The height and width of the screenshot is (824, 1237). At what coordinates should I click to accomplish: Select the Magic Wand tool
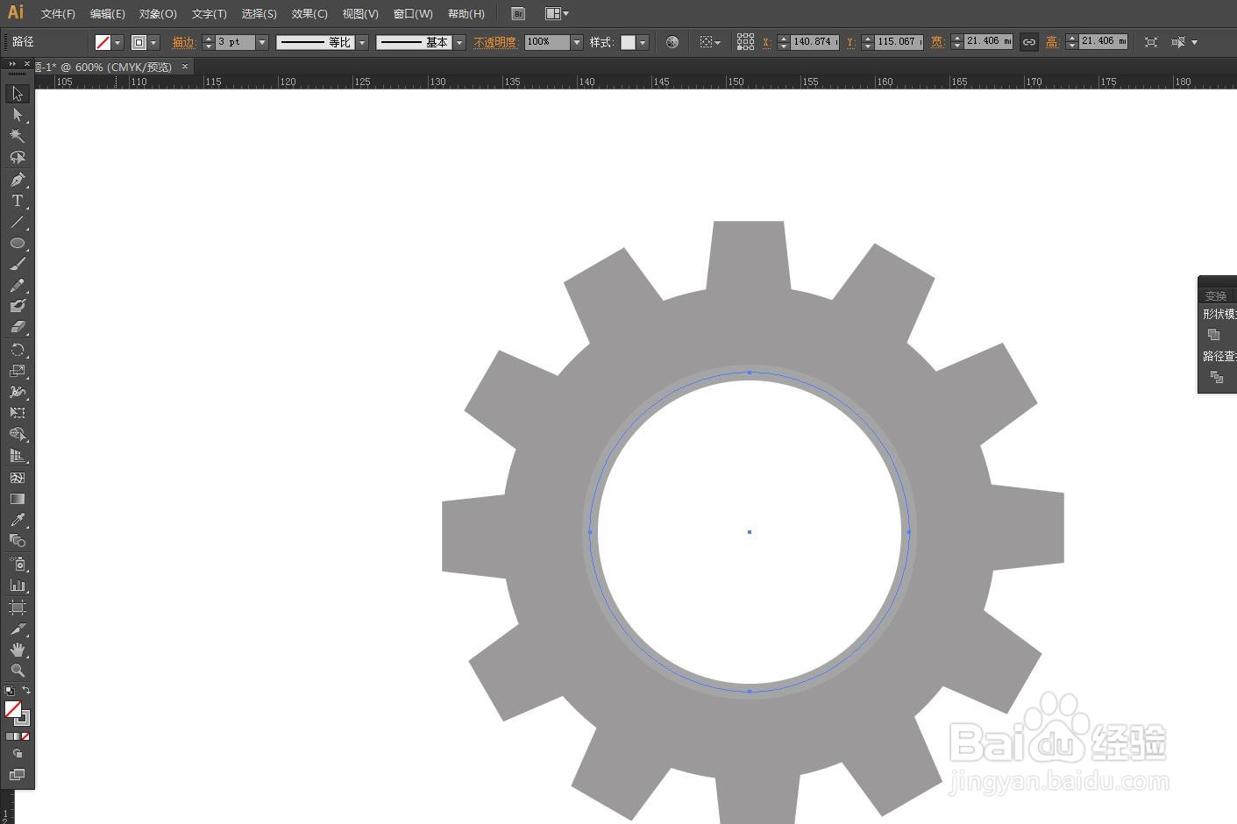[x=17, y=136]
